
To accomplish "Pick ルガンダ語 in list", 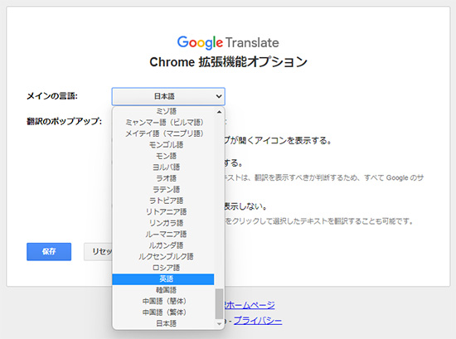I will click(x=163, y=245).
